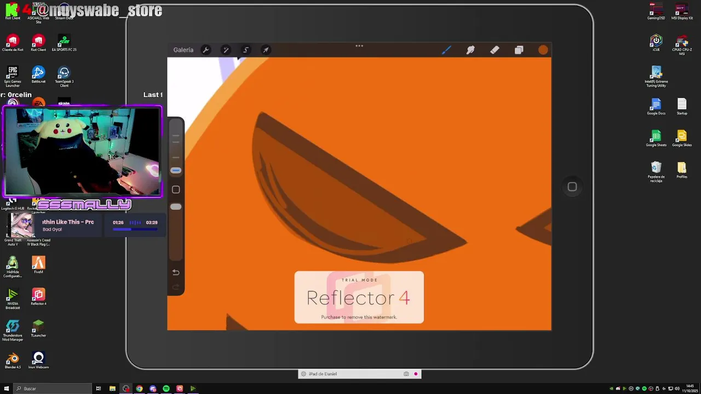The width and height of the screenshot is (701, 394).
Task: Open Thunderstore Mod Manager shortcut
Action: click(13, 331)
